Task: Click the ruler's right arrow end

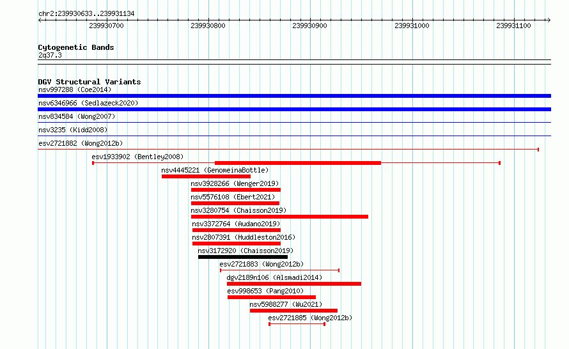Action: pyautogui.click(x=549, y=20)
